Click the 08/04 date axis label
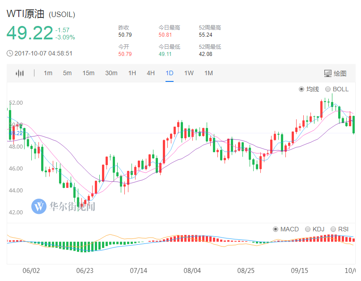 tap(192, 271)
